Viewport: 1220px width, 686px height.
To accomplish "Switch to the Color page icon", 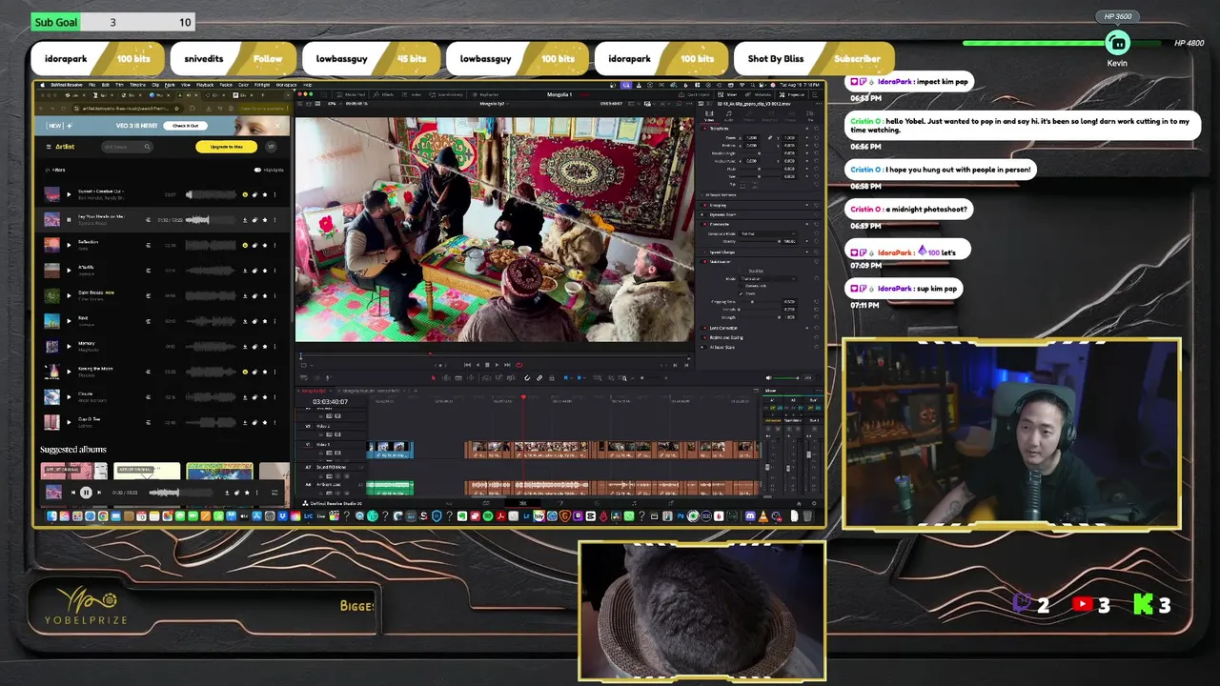I will pos(597,503).
